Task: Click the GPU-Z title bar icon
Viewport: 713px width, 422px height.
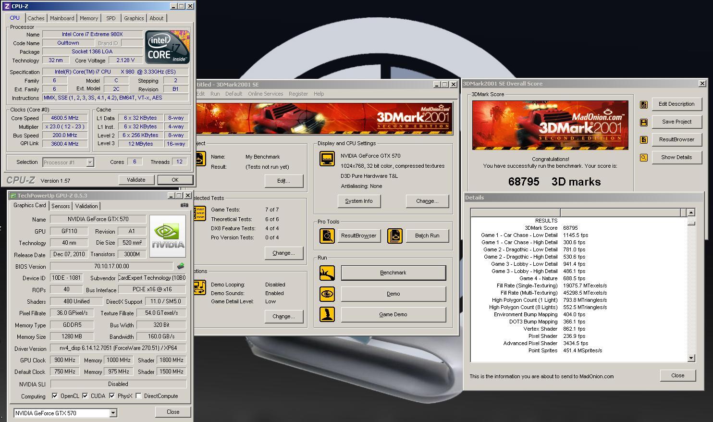Action: point(13,196)
